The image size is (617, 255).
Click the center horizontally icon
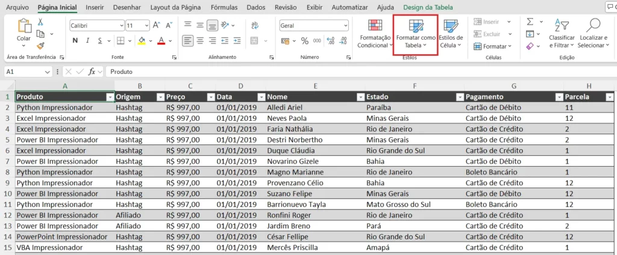pos(200,40)
